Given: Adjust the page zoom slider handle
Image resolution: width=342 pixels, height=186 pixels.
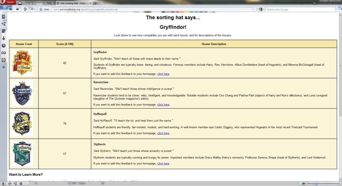Looking at the screenshot, I should click(317, 184).
